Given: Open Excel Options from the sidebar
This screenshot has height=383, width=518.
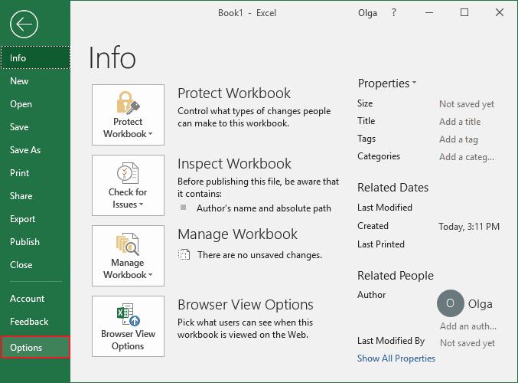Looking at the screenshot, I should [35, 347].
